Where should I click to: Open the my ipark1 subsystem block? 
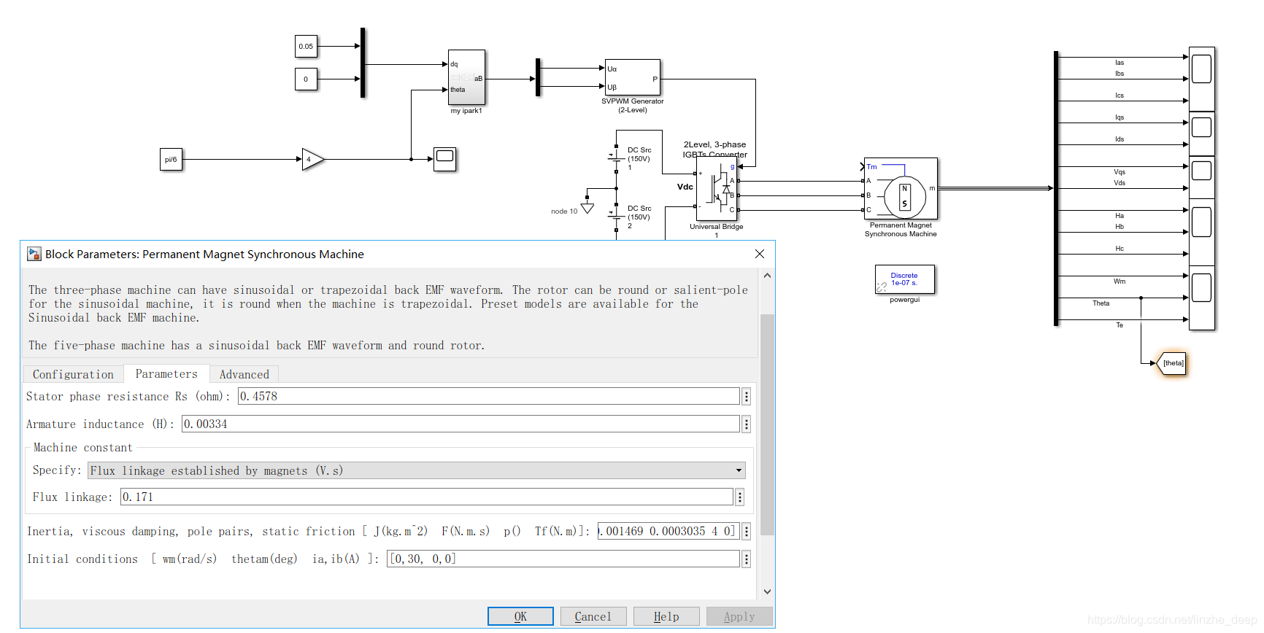point(466,77)
